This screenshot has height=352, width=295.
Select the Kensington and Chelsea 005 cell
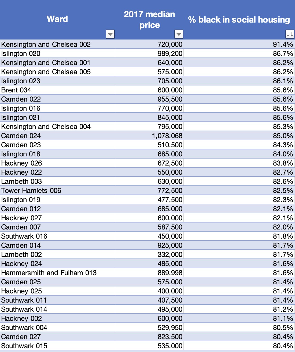57,72
